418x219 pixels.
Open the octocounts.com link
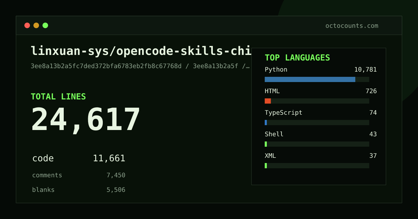352,26
